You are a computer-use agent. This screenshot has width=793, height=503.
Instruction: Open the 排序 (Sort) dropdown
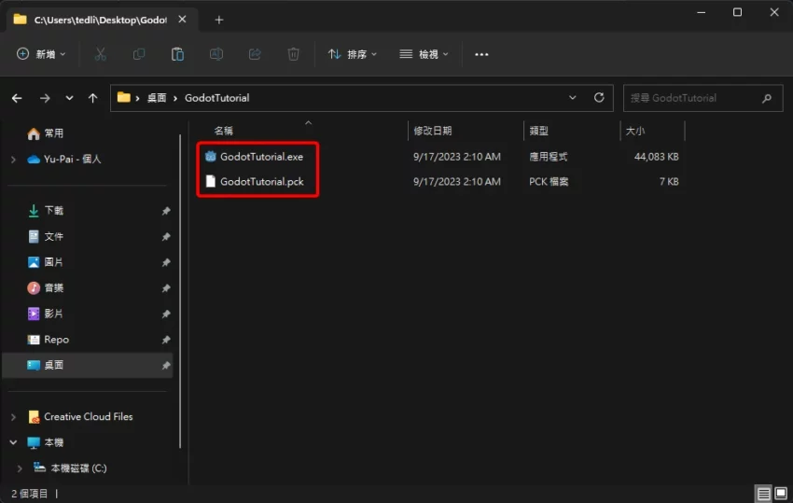(x=353, y=54)
